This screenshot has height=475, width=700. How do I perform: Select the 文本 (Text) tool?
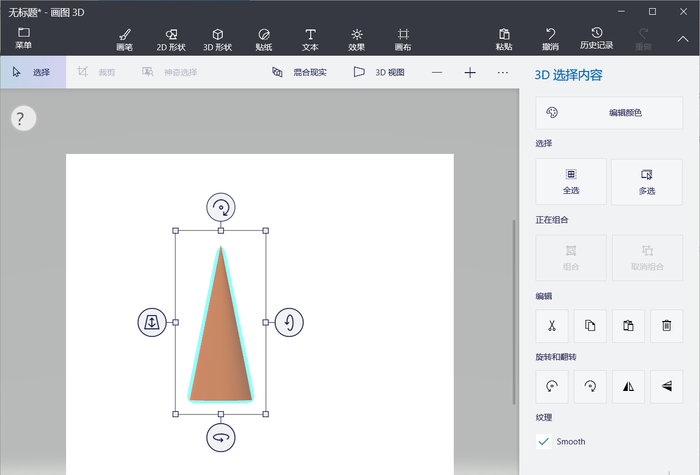310,40
